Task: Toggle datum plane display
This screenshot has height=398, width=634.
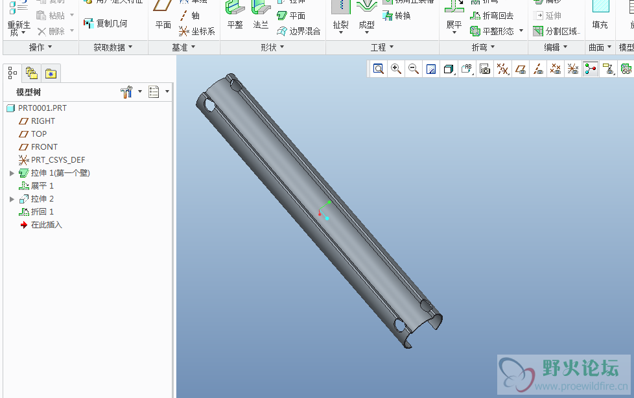Action: pyautogui.click(x=521, y=69)
